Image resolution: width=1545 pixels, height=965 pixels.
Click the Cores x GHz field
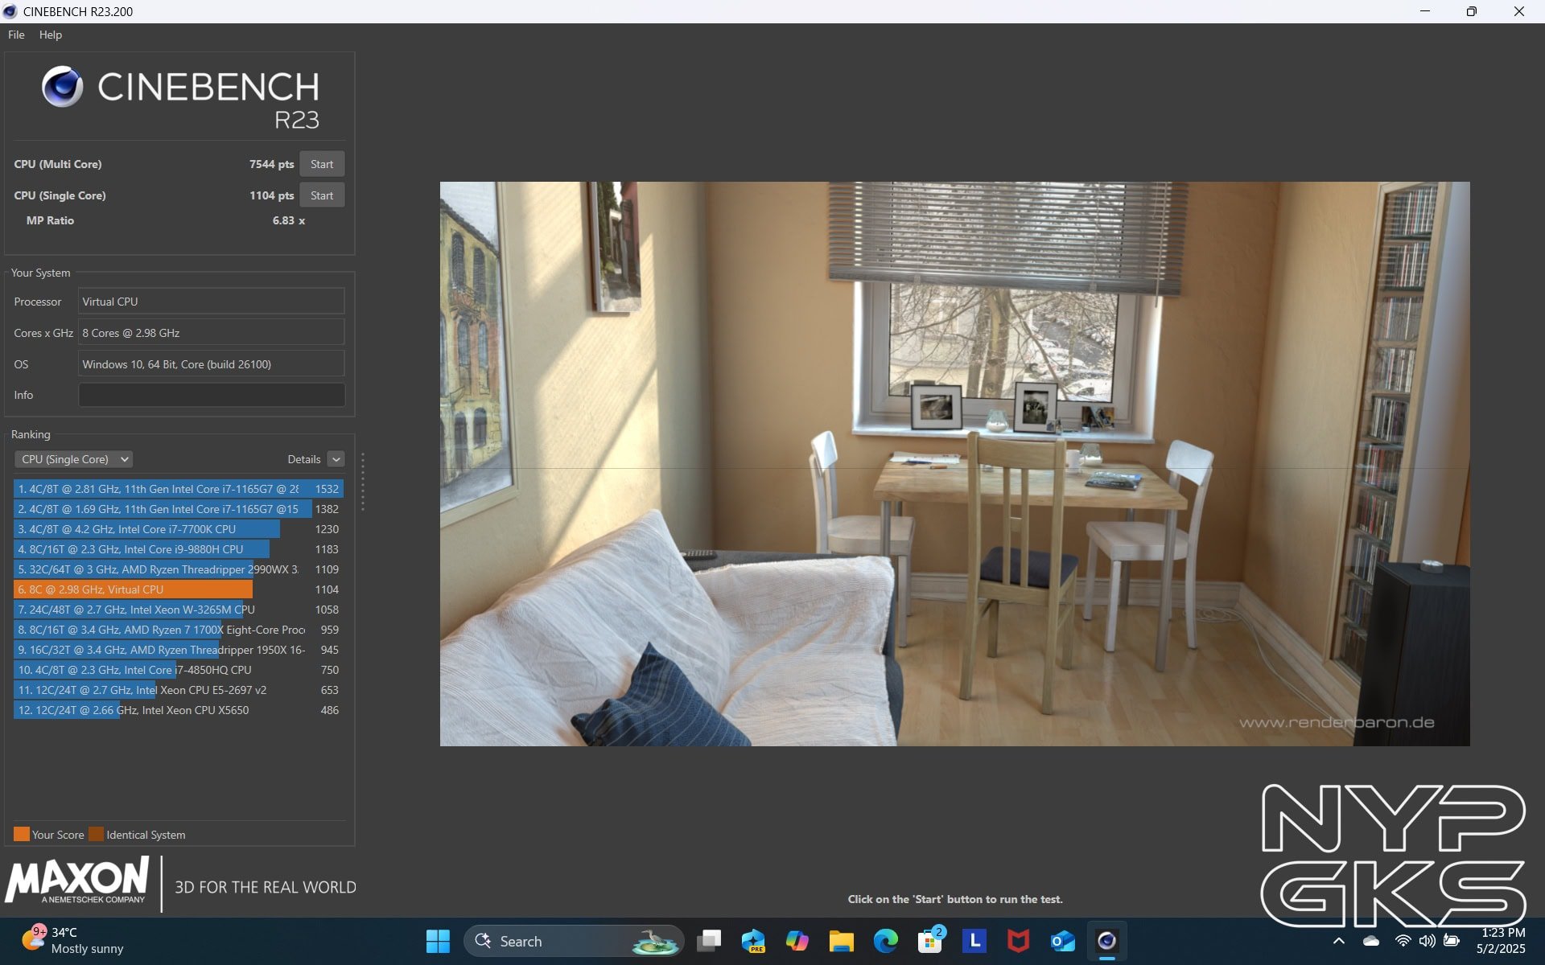tap(211, 333)
